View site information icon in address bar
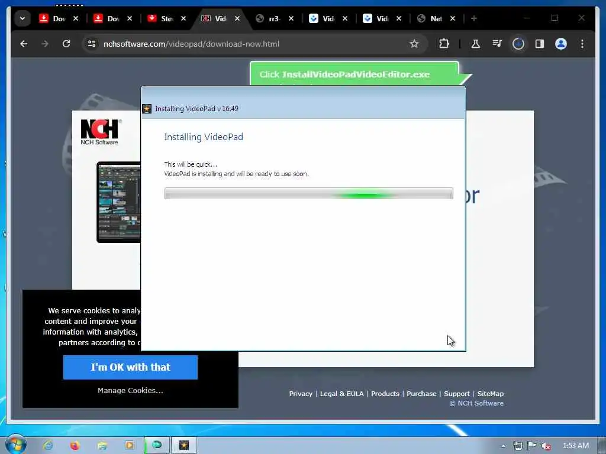 click(x=92, y=44)
